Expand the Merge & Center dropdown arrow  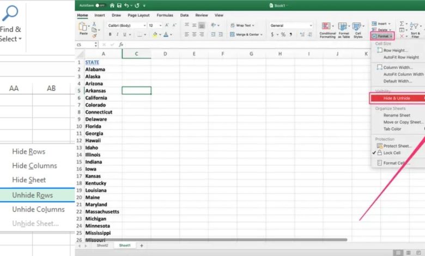point(262,35)
